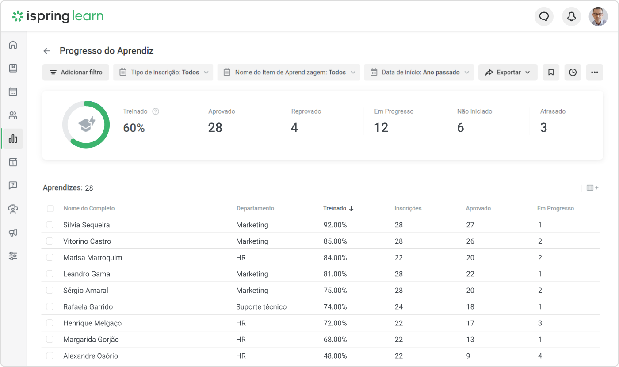Viewport: 619px width, 367px height.
Task: Click the Treinado 60% value
Action: click(134, 128)
